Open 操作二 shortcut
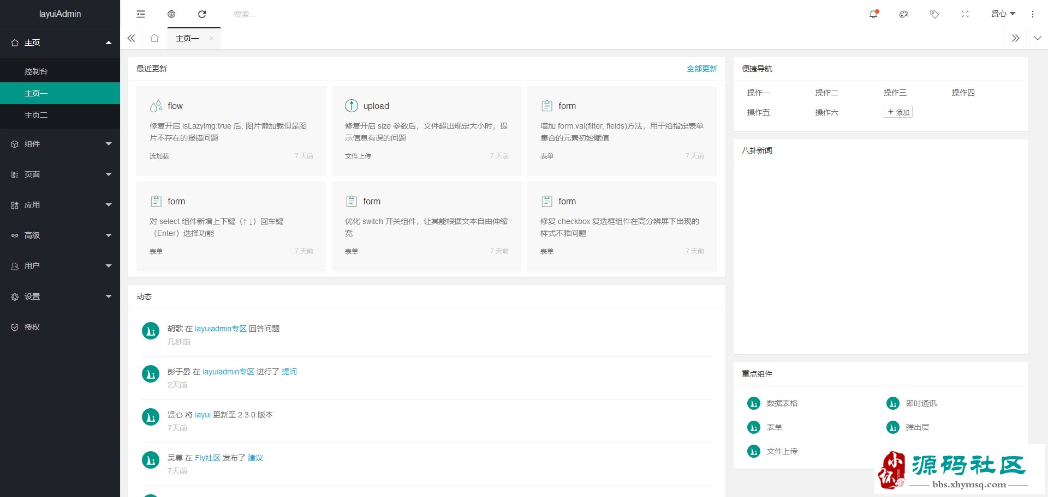The width and height of the screenshot is (1048, 497). click(827, 93)
